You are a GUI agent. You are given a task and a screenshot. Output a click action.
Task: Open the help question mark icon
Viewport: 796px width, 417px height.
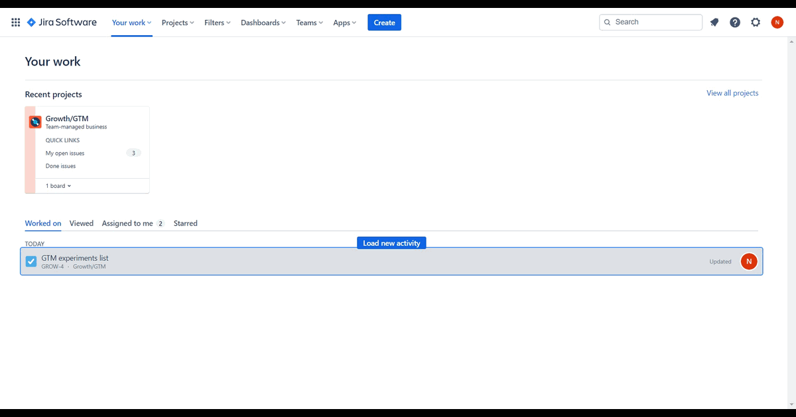tap(735, 23)
